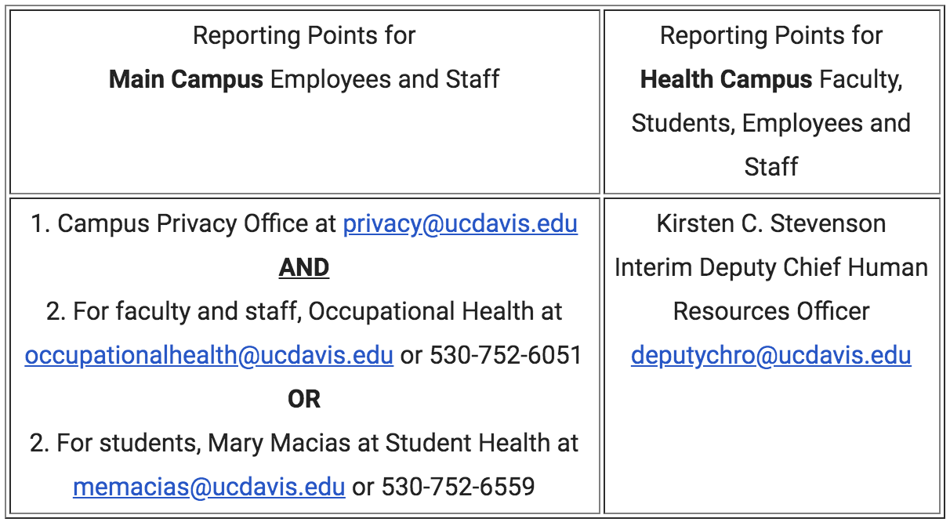Click the bold "Main Campus" heading text

point(186,79)
